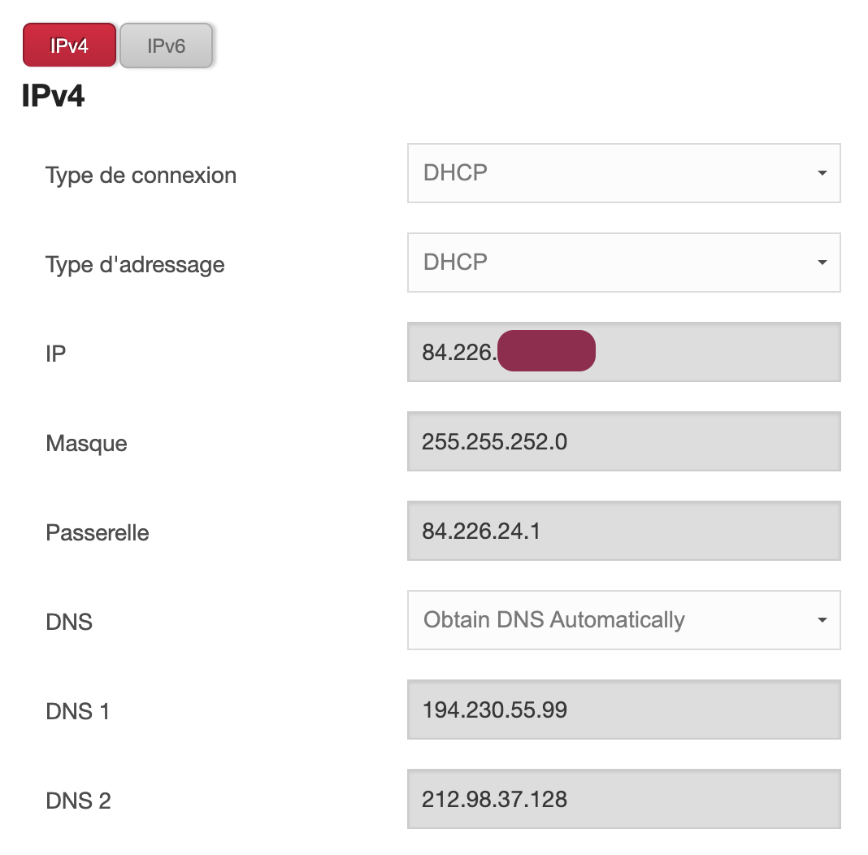The width and height of the screenshot is (868, 855).
Task: Click the IP field label
Action: point(55,354)
